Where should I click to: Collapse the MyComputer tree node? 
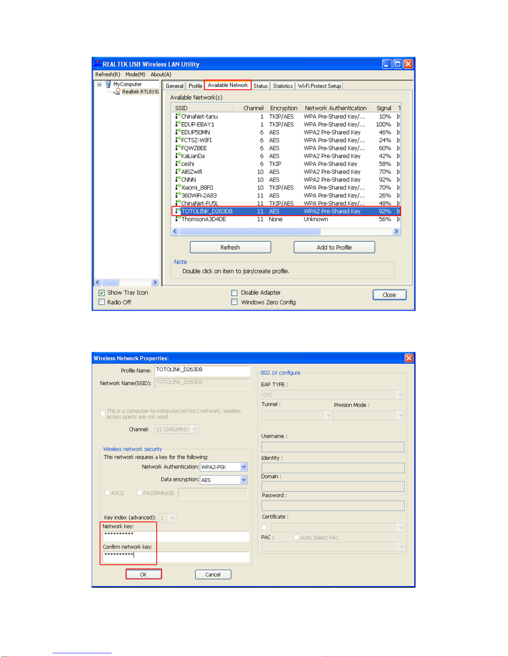click(99, 84)
